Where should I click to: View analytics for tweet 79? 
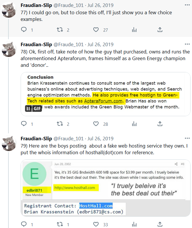pos(134,224)
